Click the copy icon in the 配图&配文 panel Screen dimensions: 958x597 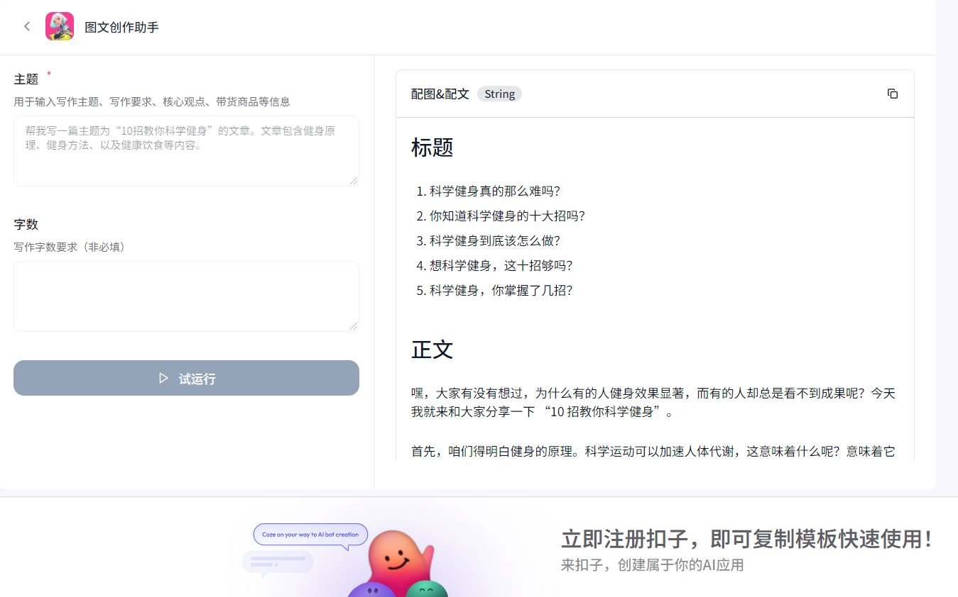(x=892, y=94)
